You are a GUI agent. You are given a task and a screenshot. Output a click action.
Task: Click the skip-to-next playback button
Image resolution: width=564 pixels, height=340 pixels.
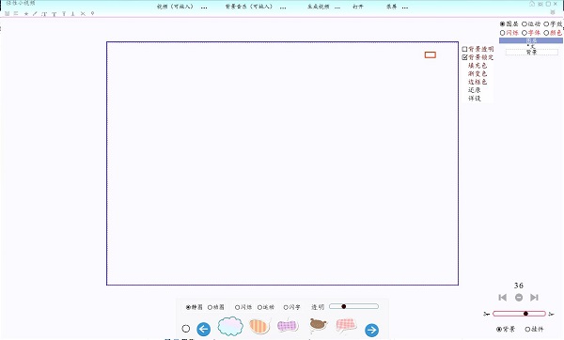point(534,297)
